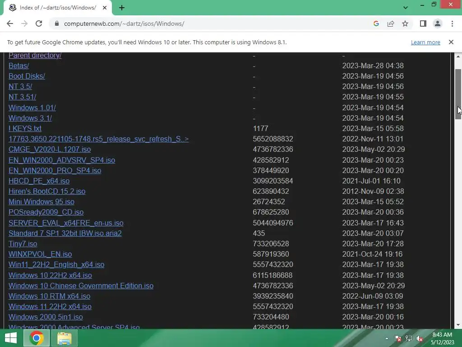Open the Boot Disks/ folder link
Screen dimensions: 462x347
coord(27,76)
